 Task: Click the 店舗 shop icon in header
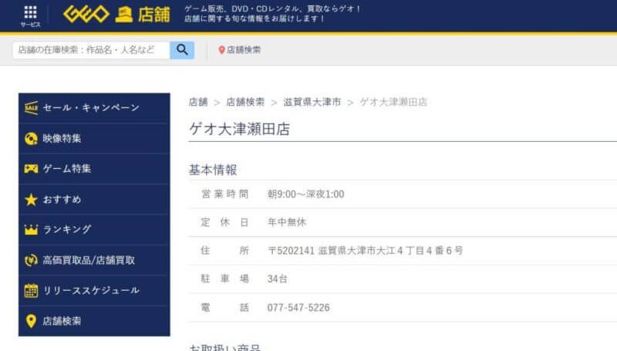click(124, 15)
